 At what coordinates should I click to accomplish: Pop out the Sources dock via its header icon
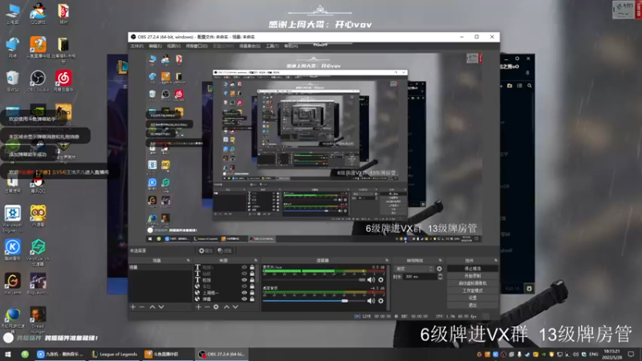pyautogui.click(x=256, y=260)
